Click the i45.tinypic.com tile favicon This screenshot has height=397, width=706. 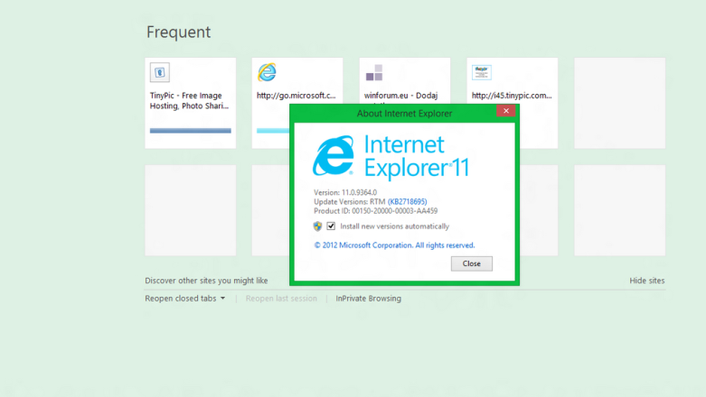pos(481,72)
